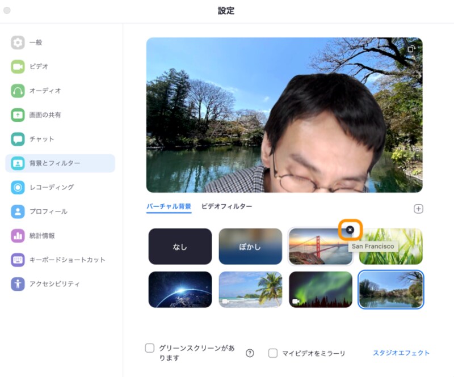Screen dimensions: 454x377
Task: Open オーディオ settings via headphone icon
Action: (x=35, y=91)
